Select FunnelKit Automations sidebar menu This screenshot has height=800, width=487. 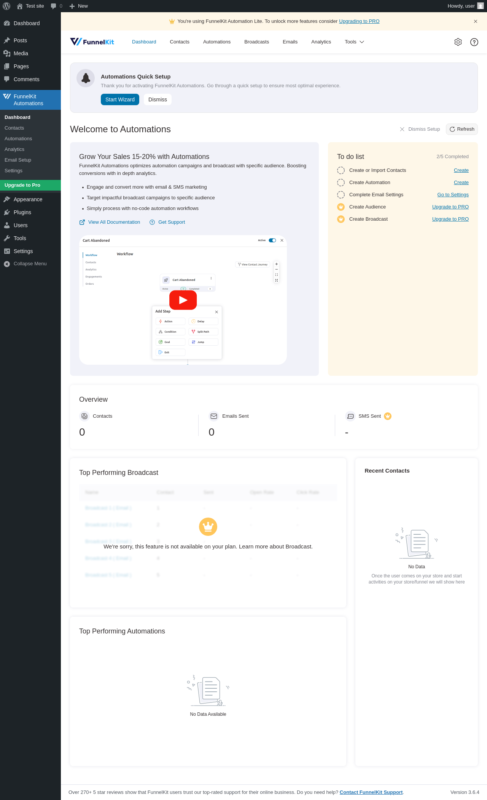click(x=30, y=100)
